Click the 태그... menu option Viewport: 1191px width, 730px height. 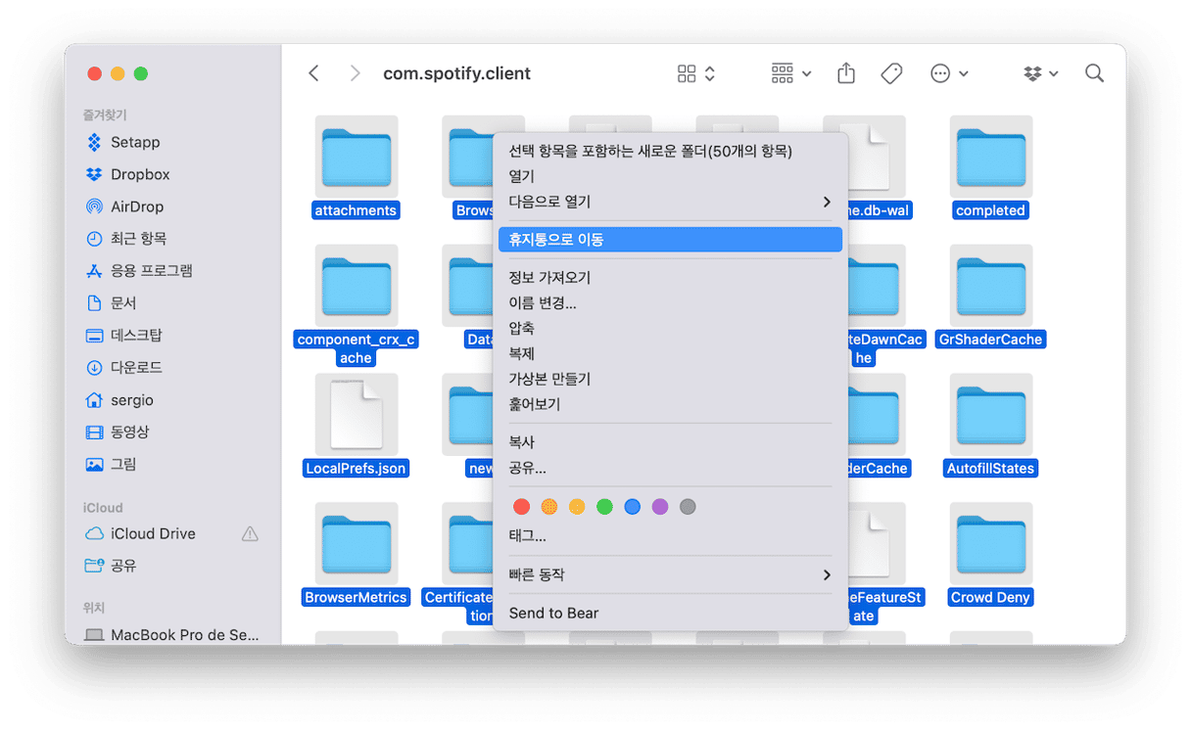click(x=527, y=535)
